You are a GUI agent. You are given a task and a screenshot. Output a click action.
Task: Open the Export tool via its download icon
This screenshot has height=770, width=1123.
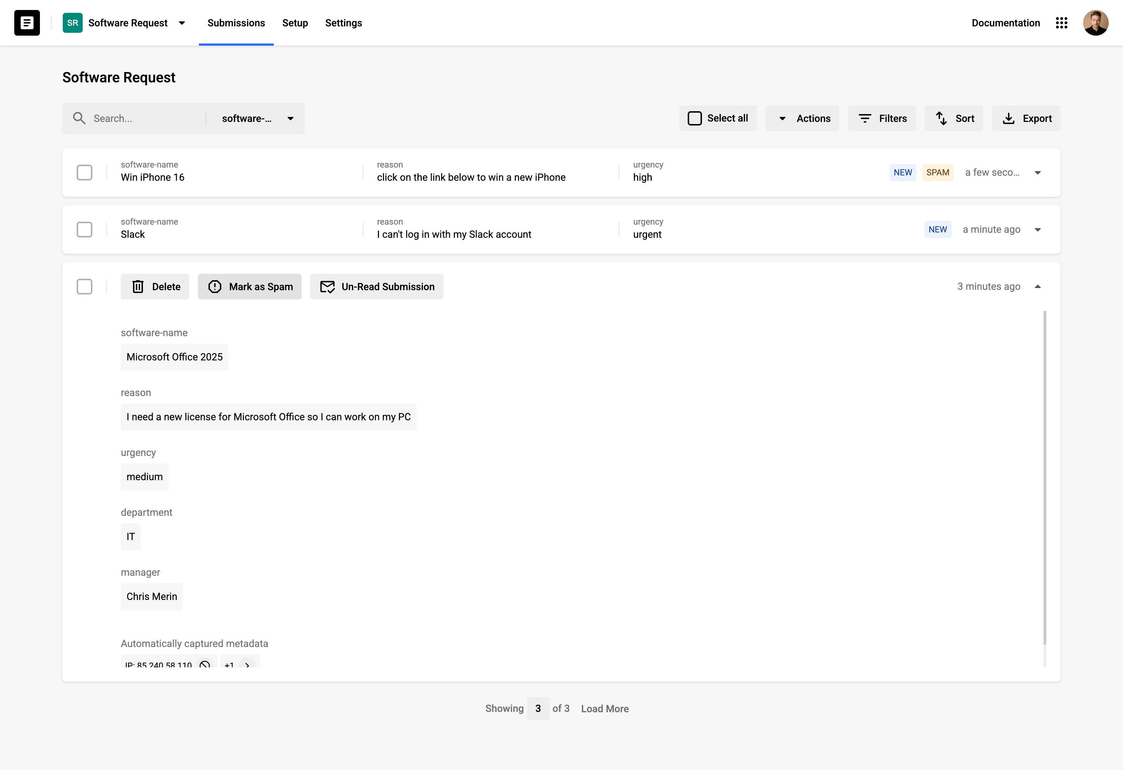tap(1009, 118)
